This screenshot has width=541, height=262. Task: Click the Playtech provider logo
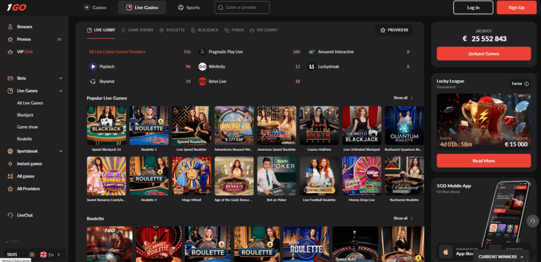coord(93,66)
